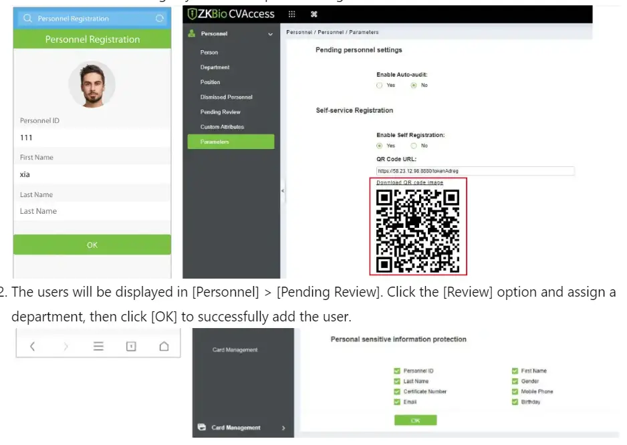Toggle the Certificate Number checkbox
Viewport: 627px width, 445px height.
click(397, 392)
